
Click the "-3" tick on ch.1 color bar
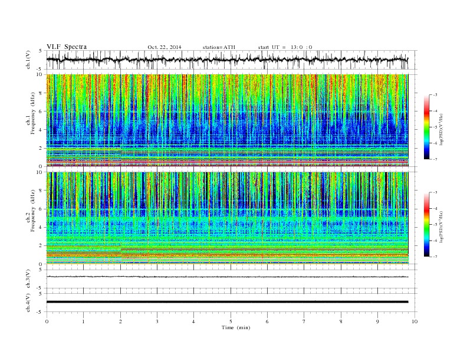tap(435, 95)
